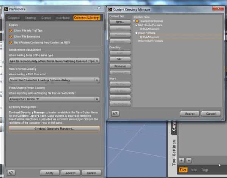227x178 pixels.
Task: Click the small up arrow above the Tags tab
Action: (x=219, y=165)
